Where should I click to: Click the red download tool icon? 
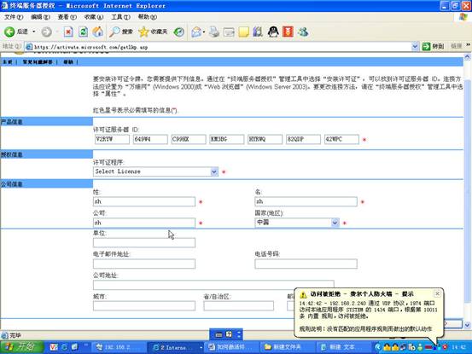(x=288, y=32)
